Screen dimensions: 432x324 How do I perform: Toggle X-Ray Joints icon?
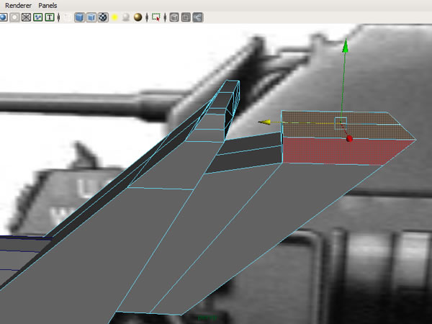[197, 17]
